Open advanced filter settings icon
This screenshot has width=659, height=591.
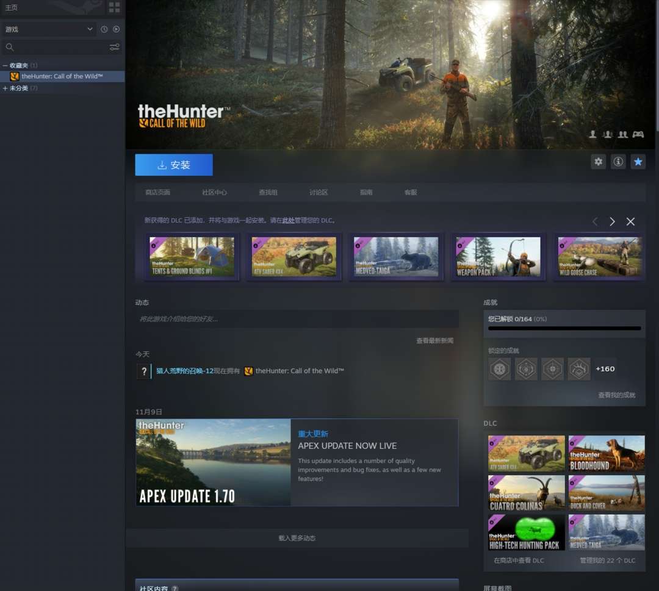click(114, 47)
